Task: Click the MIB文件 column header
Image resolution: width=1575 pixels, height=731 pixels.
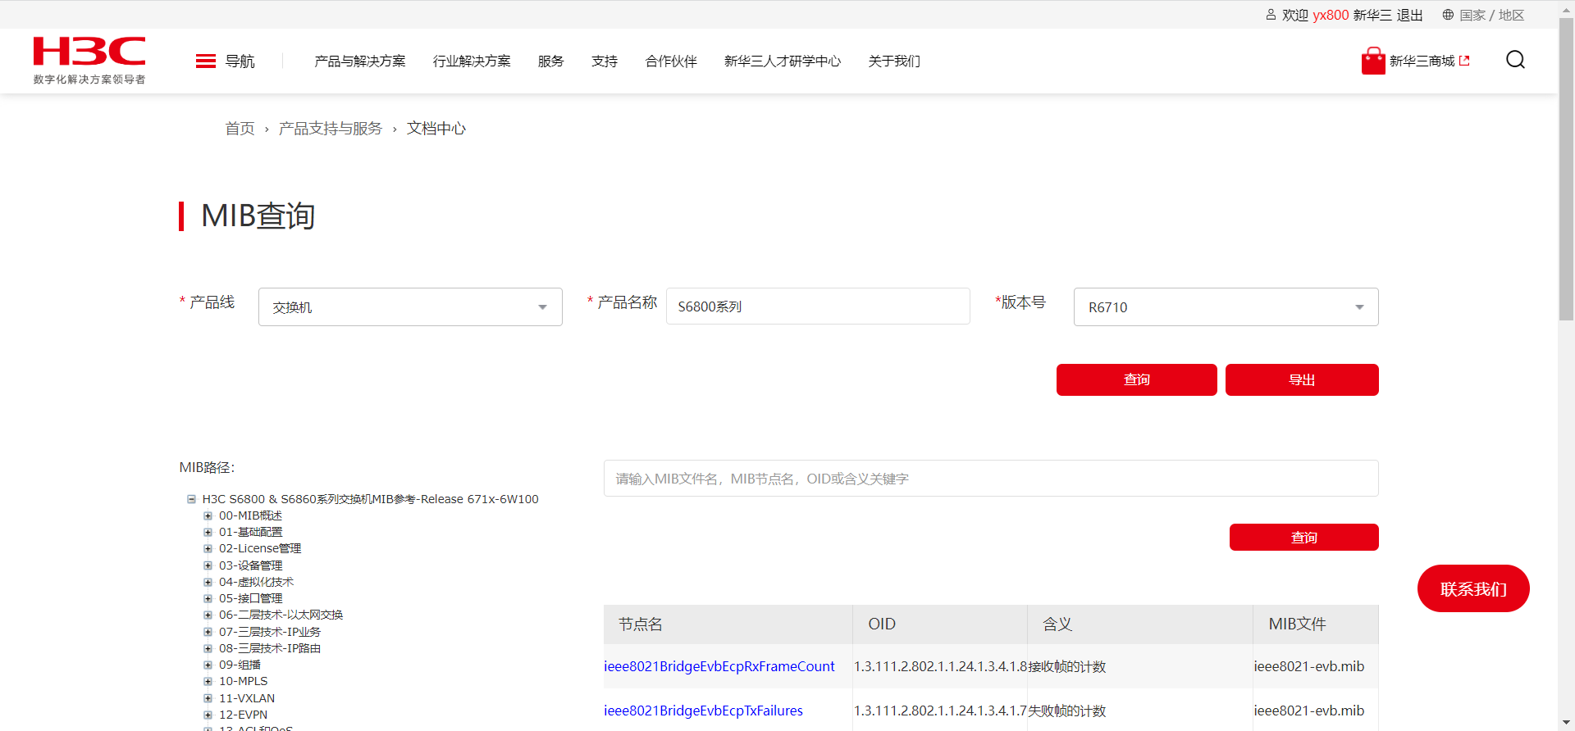Action: point(1297,624)
